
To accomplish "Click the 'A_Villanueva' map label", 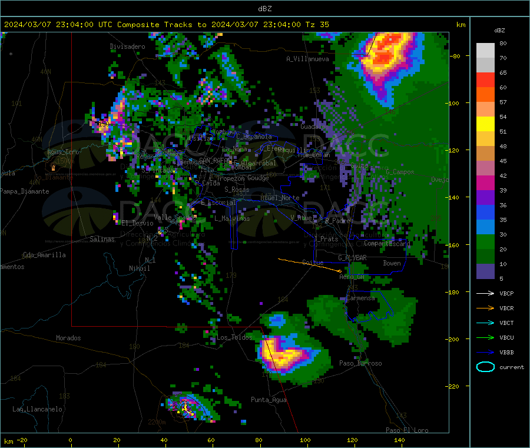I will point(307,59).
